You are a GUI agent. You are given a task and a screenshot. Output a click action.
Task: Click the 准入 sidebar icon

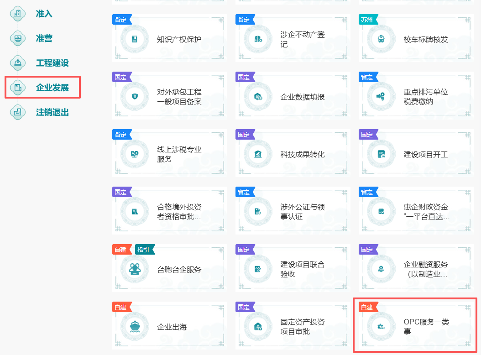tap(18, 14)
